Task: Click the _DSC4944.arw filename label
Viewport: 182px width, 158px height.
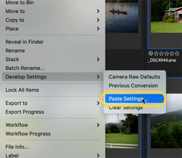Action: point(162,60)
